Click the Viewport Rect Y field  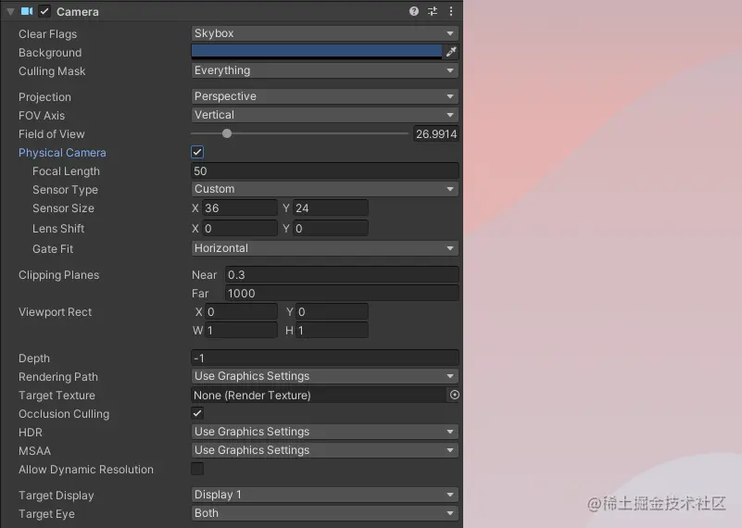click(332, 312)
